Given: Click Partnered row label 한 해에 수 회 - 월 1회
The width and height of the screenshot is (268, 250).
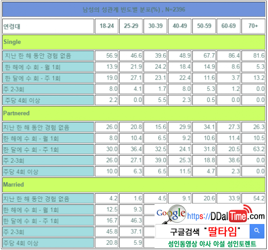Looking at the screenshot, I should 48,138.
